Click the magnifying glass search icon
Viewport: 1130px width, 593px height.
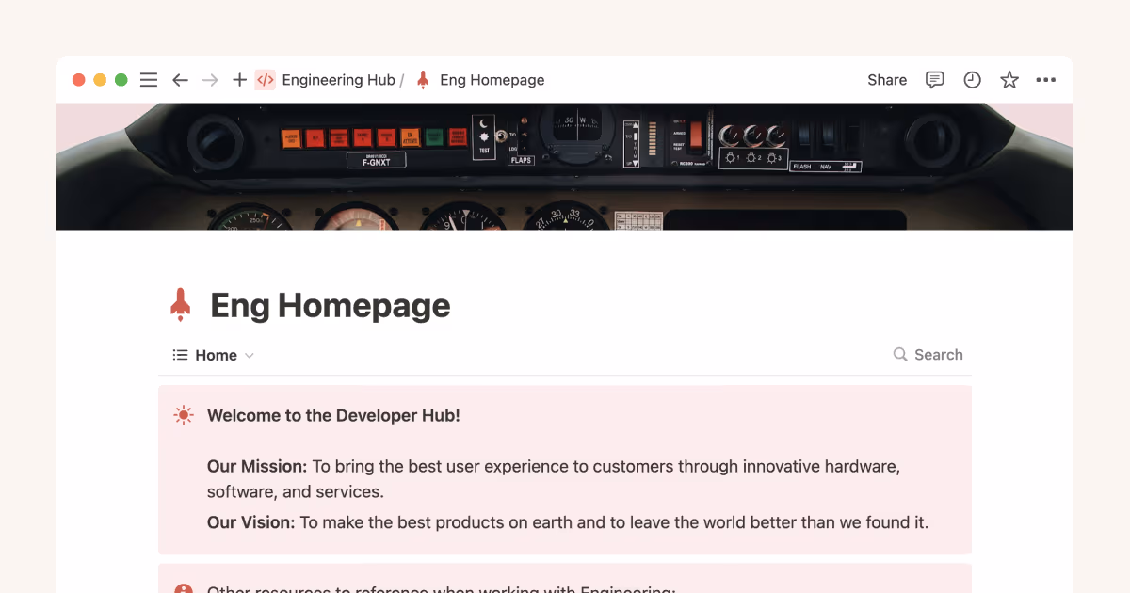(x=901, y=355)
